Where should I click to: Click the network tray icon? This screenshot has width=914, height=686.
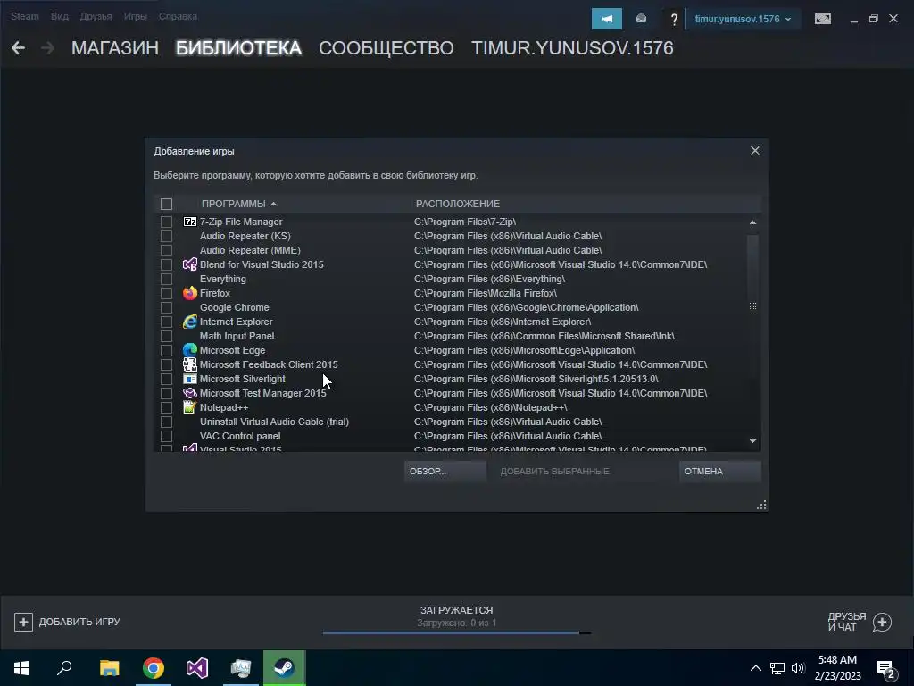point(777,668)
